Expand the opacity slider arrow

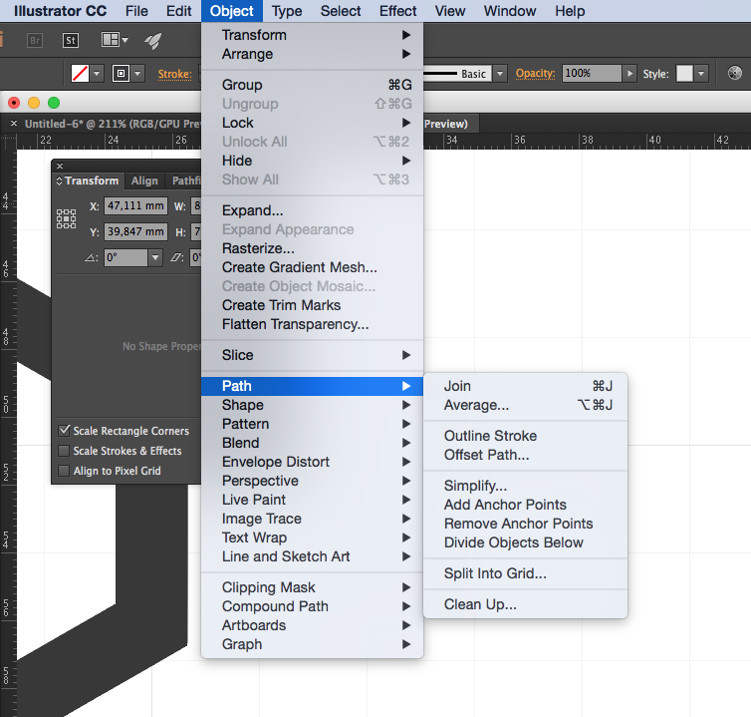(629, 74)
